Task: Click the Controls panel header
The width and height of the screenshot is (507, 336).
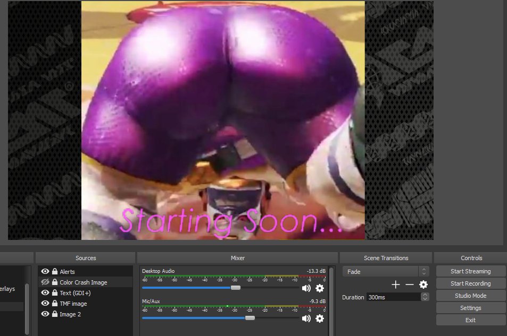Action: pyautogui.click(x=471, y=258)
